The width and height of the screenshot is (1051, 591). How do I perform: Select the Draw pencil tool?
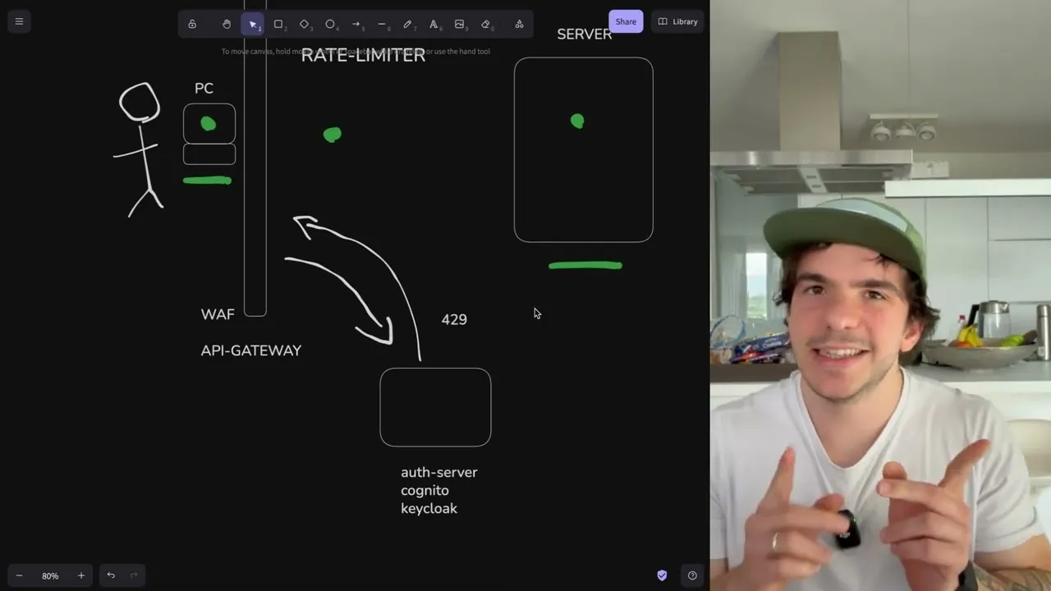coord(408,24)
